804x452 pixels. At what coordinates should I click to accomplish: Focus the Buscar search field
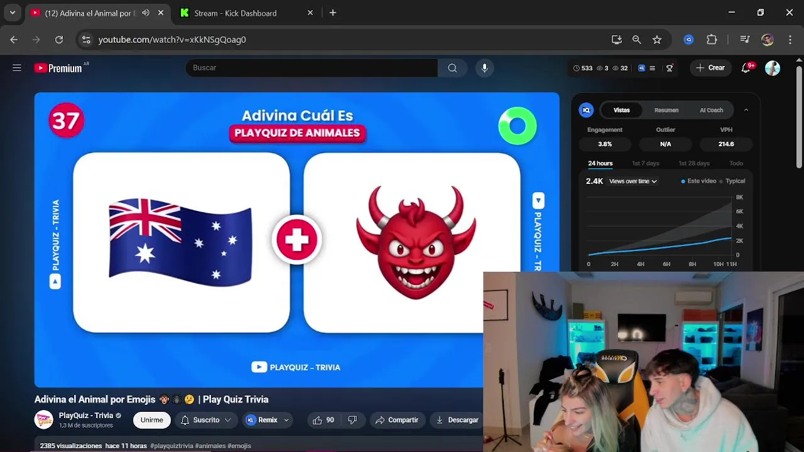[x=312, y=68]
